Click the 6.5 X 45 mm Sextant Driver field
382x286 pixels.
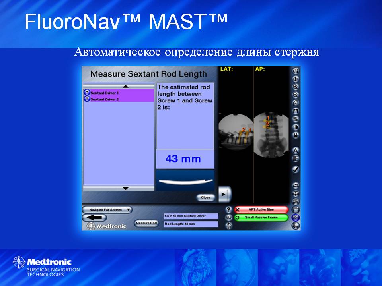(191, 216)
